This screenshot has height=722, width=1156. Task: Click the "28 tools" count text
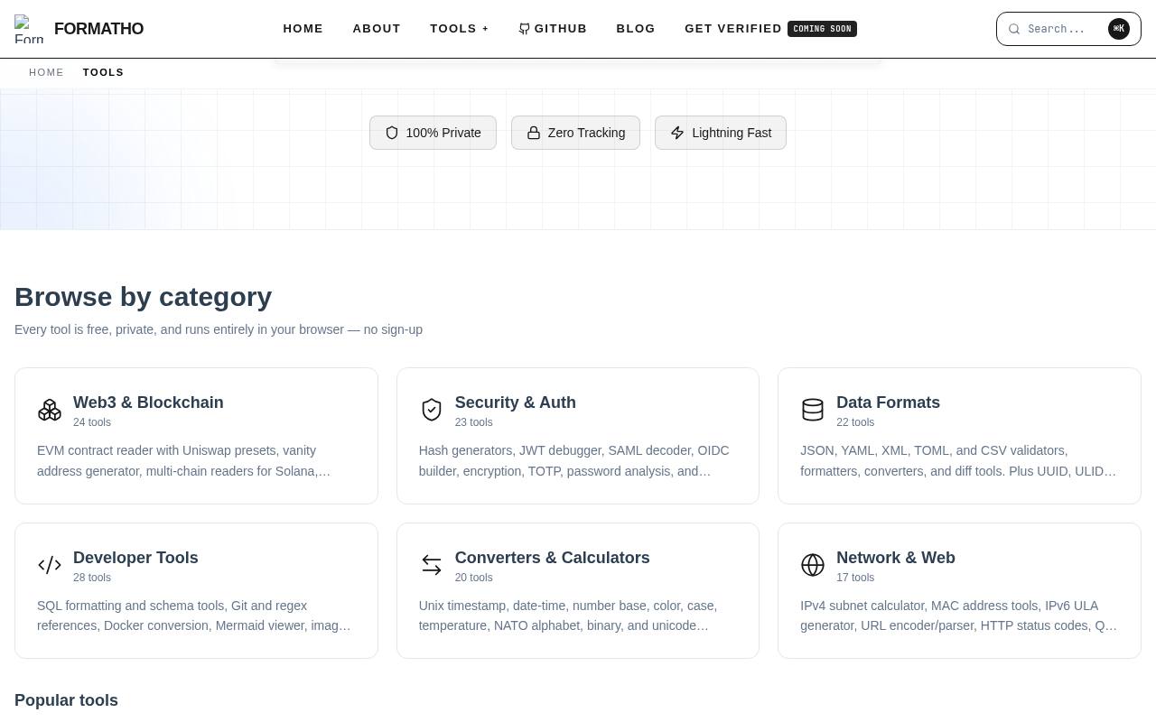pos(92,578)
